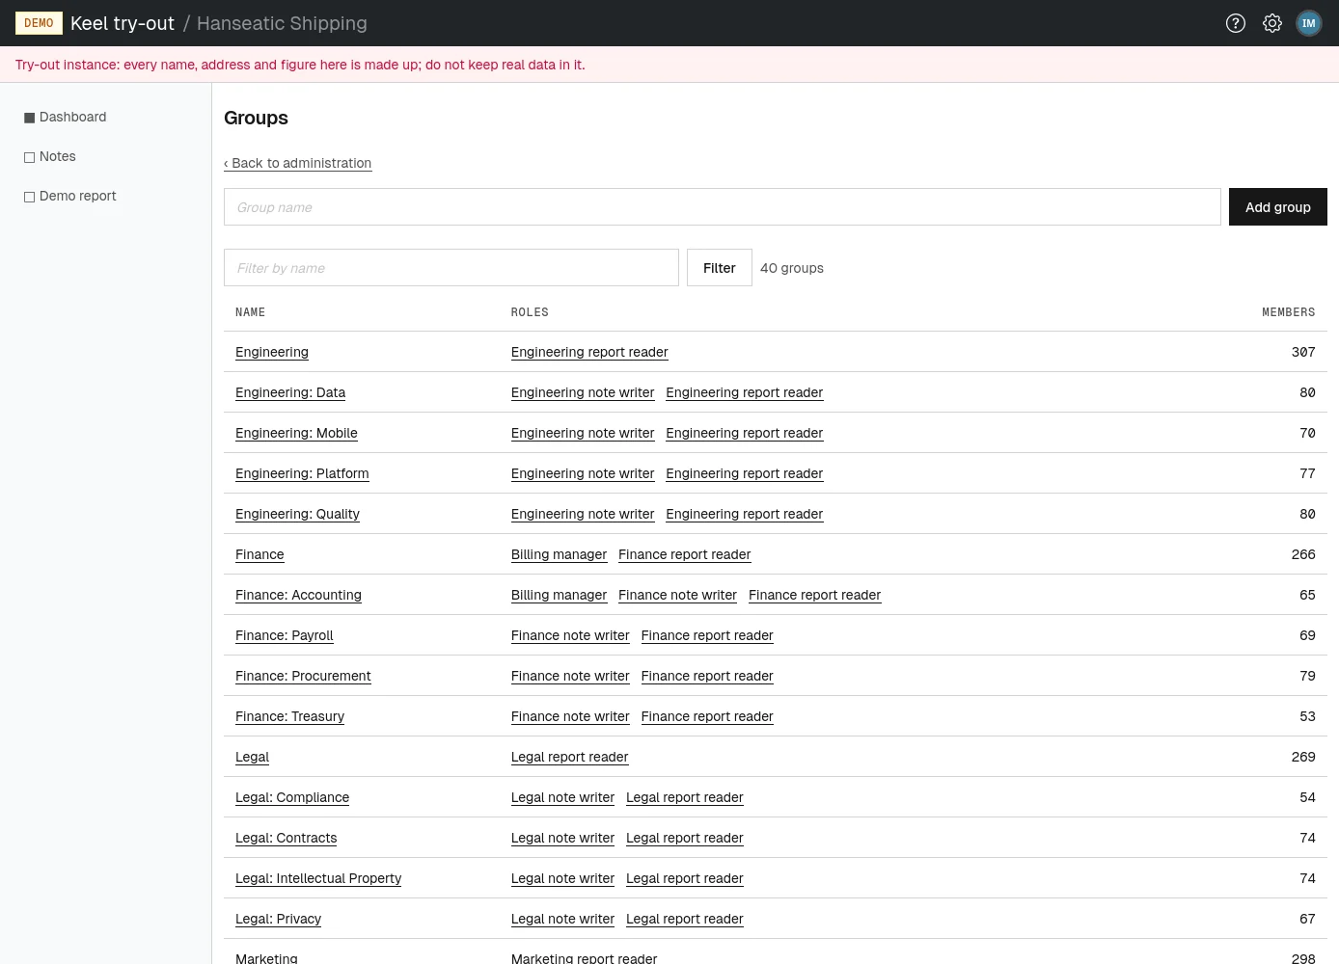Image resolution: width=1339 pixels, height=964 pixels.
Task: Open the Finance: Accounting group
Action: (x=298, y=595)
